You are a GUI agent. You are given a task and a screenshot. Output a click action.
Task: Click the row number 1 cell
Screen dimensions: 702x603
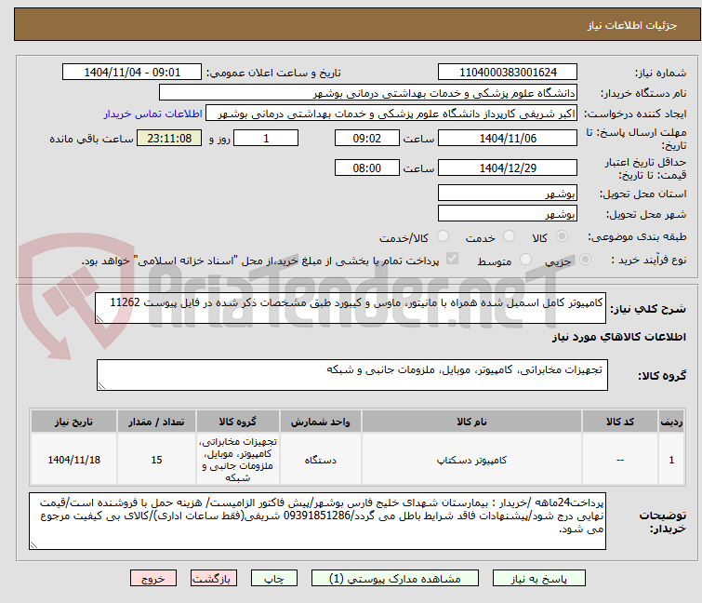click(x=671, y=460)
